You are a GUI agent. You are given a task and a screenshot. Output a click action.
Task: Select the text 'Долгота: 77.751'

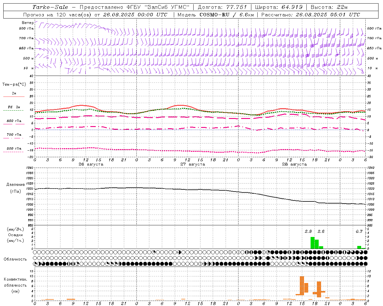click(x=222, y=7)
